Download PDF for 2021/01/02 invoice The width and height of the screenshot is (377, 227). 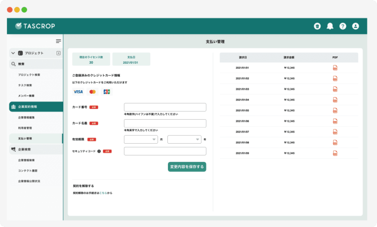point(335,78)
